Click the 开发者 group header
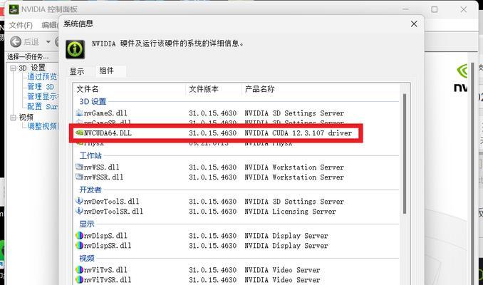The height and width of the screenshot is (285, 483). [x=90, y=190]
